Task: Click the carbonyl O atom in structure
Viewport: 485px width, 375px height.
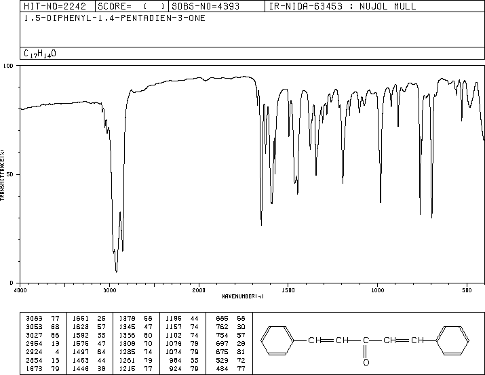Action: pos(366,362)
